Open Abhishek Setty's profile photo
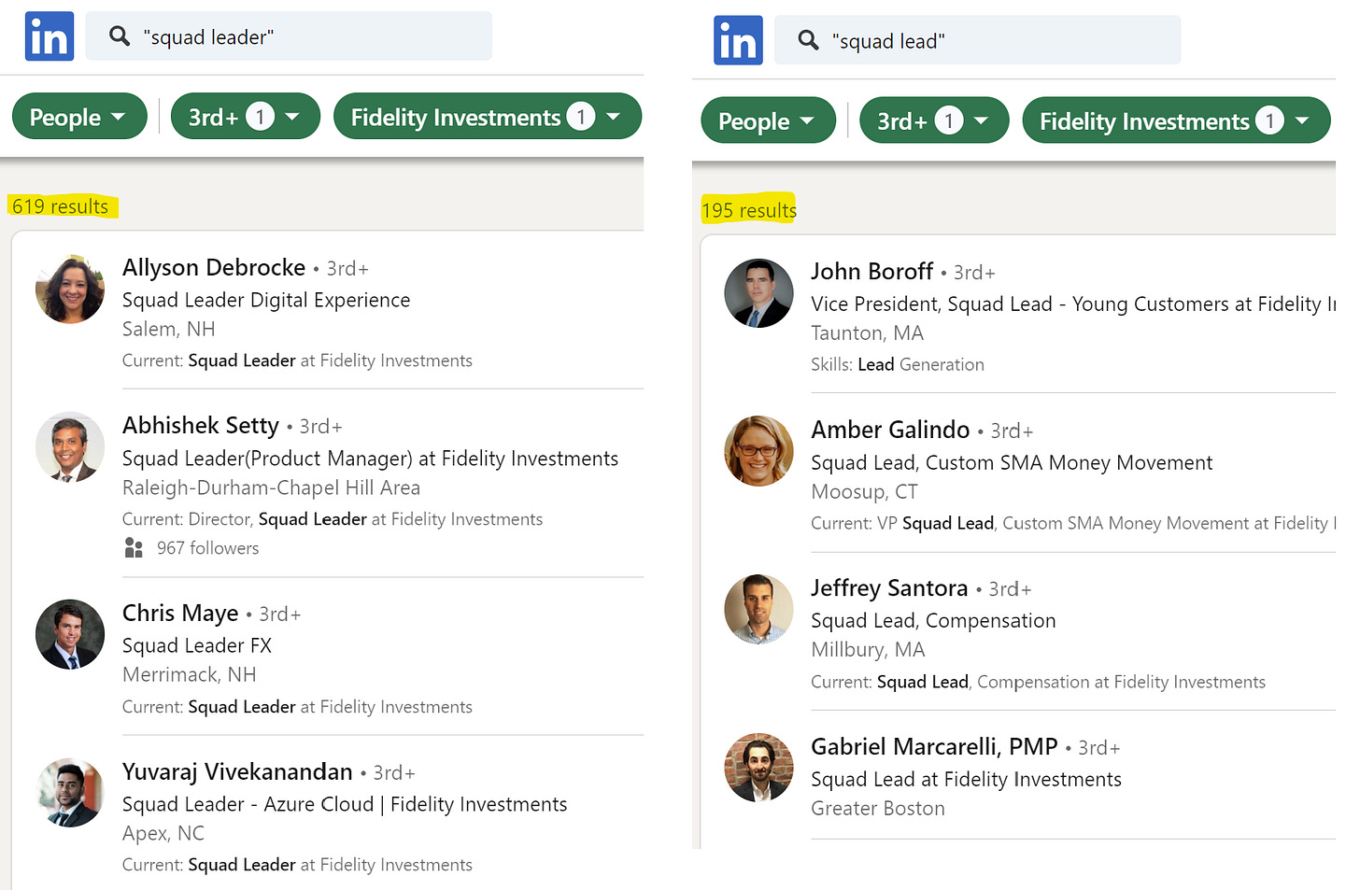 click(x=70, y=447)
